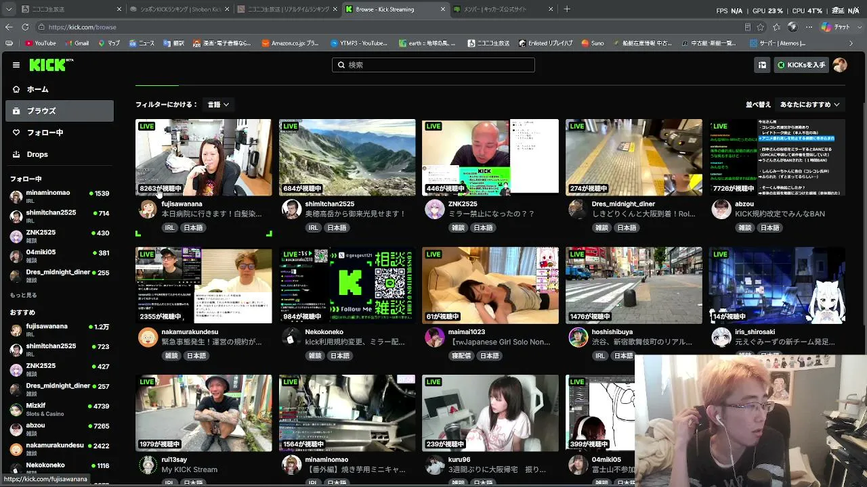Open the Gmail bookmark
The width and height of the screenshot is (867, 487).
pos(77,43)
